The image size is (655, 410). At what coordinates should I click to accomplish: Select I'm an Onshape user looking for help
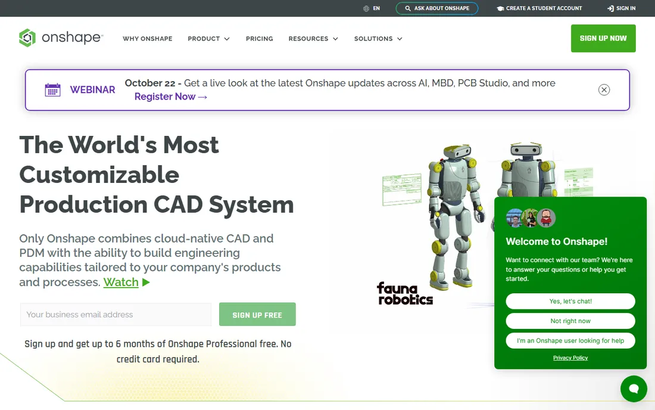(570, 341)
